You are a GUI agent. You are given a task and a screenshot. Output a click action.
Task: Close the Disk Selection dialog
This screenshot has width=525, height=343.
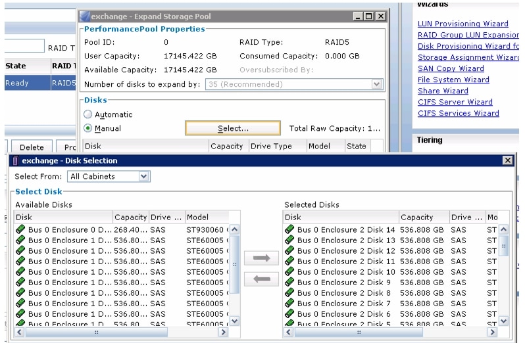pos(508,160)
